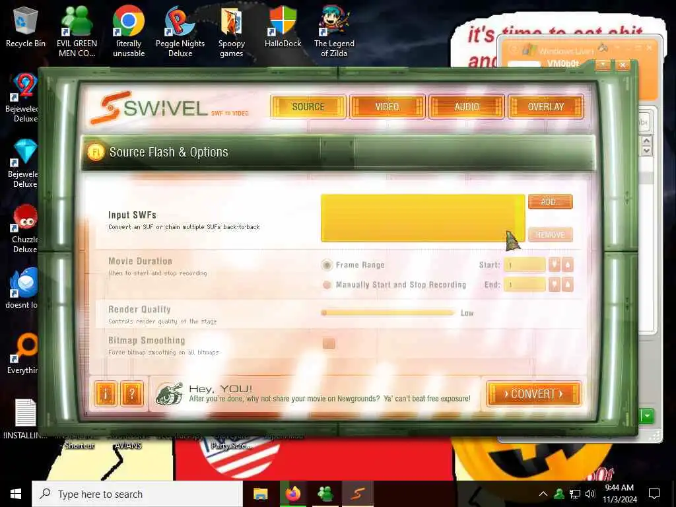The image size is (676, 507).
Task: Click the yellow Input SWFs list box
Action: coord(422,218)
